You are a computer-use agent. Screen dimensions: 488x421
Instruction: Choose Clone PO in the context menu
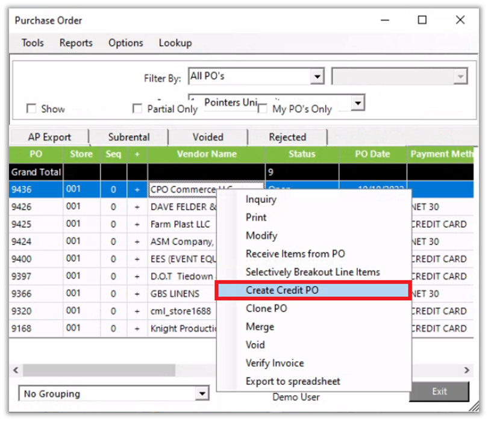[x=266, y=308]
